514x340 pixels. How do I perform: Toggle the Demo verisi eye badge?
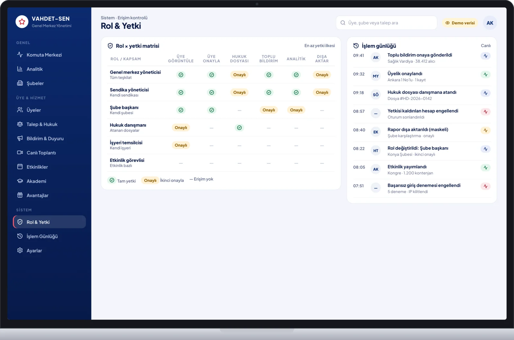(460, 23)
